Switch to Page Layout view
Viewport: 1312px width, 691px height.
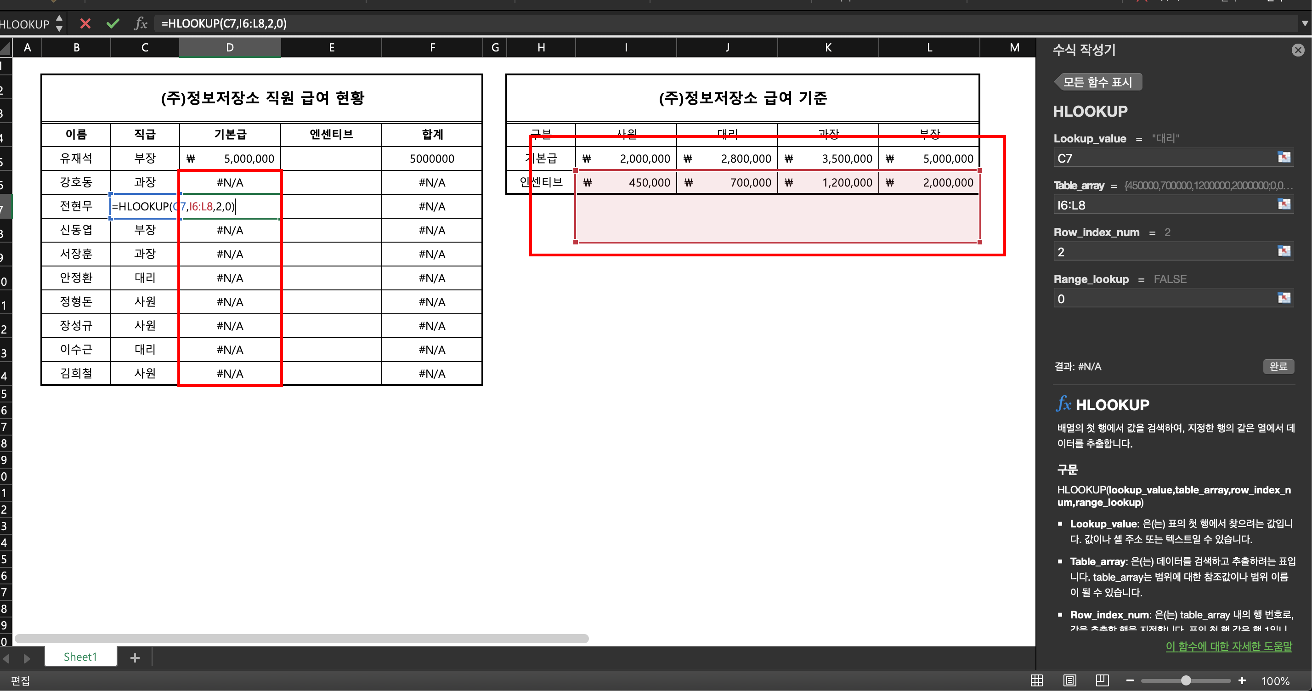coord(1069,680)
